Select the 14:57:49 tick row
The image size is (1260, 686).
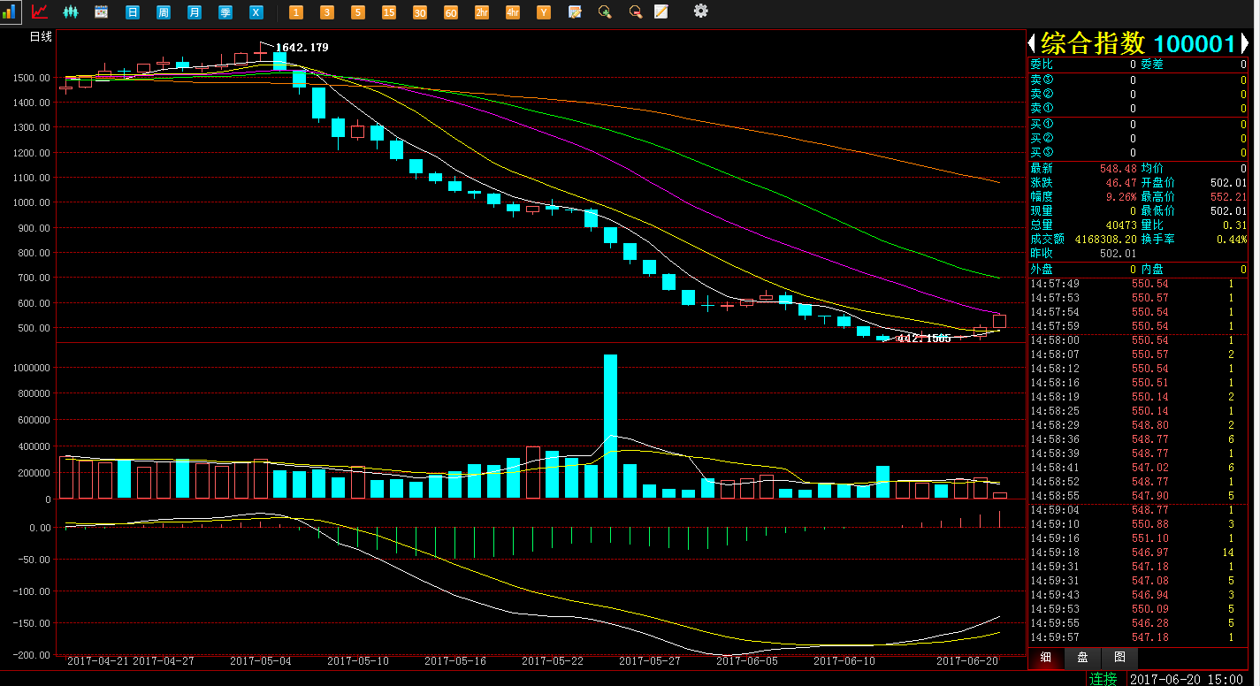tap(1138, 284)
